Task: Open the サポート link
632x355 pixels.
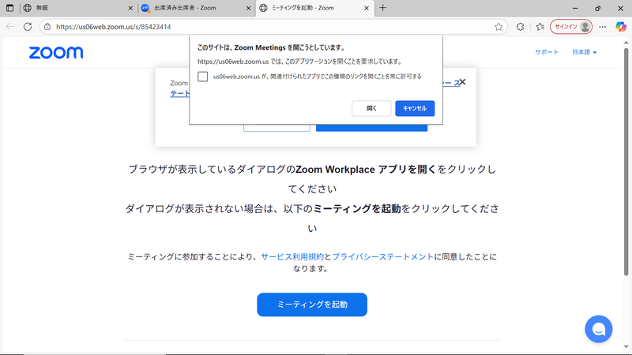Action: (547, 52)
